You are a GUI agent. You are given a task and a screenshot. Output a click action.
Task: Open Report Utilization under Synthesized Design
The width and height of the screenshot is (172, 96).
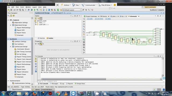click(x=23, y=72)
